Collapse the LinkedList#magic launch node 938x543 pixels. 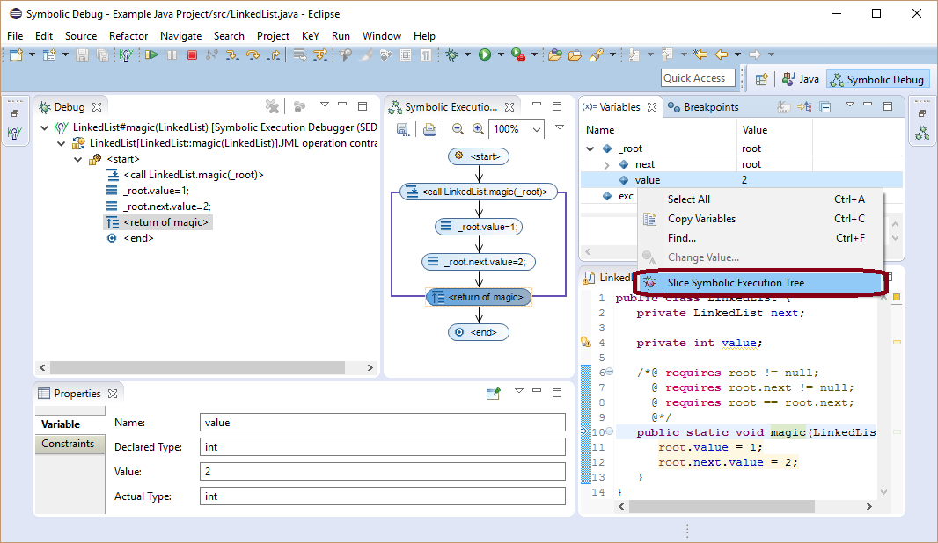click(44, 127)
